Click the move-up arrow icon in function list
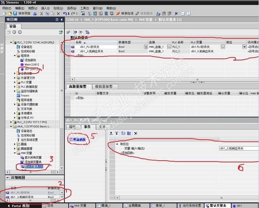 click(111, 133)
